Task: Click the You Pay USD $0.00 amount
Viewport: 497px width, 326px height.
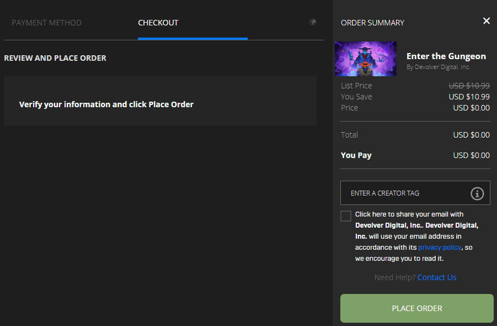Action: click(471, 155)
